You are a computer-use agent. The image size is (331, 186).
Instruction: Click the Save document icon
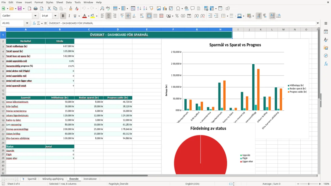[20, 9]
